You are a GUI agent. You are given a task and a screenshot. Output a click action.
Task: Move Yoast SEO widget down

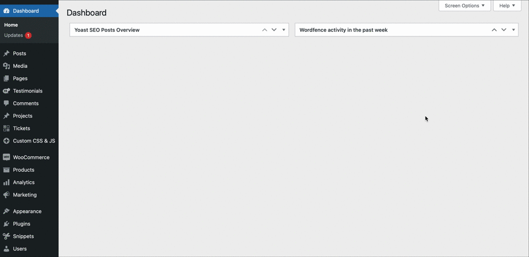tap(274, 30)
